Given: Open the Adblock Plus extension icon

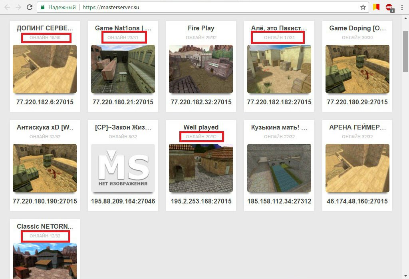Looking at the screenshot, I should pyautogui.click(x=389, y=8).
